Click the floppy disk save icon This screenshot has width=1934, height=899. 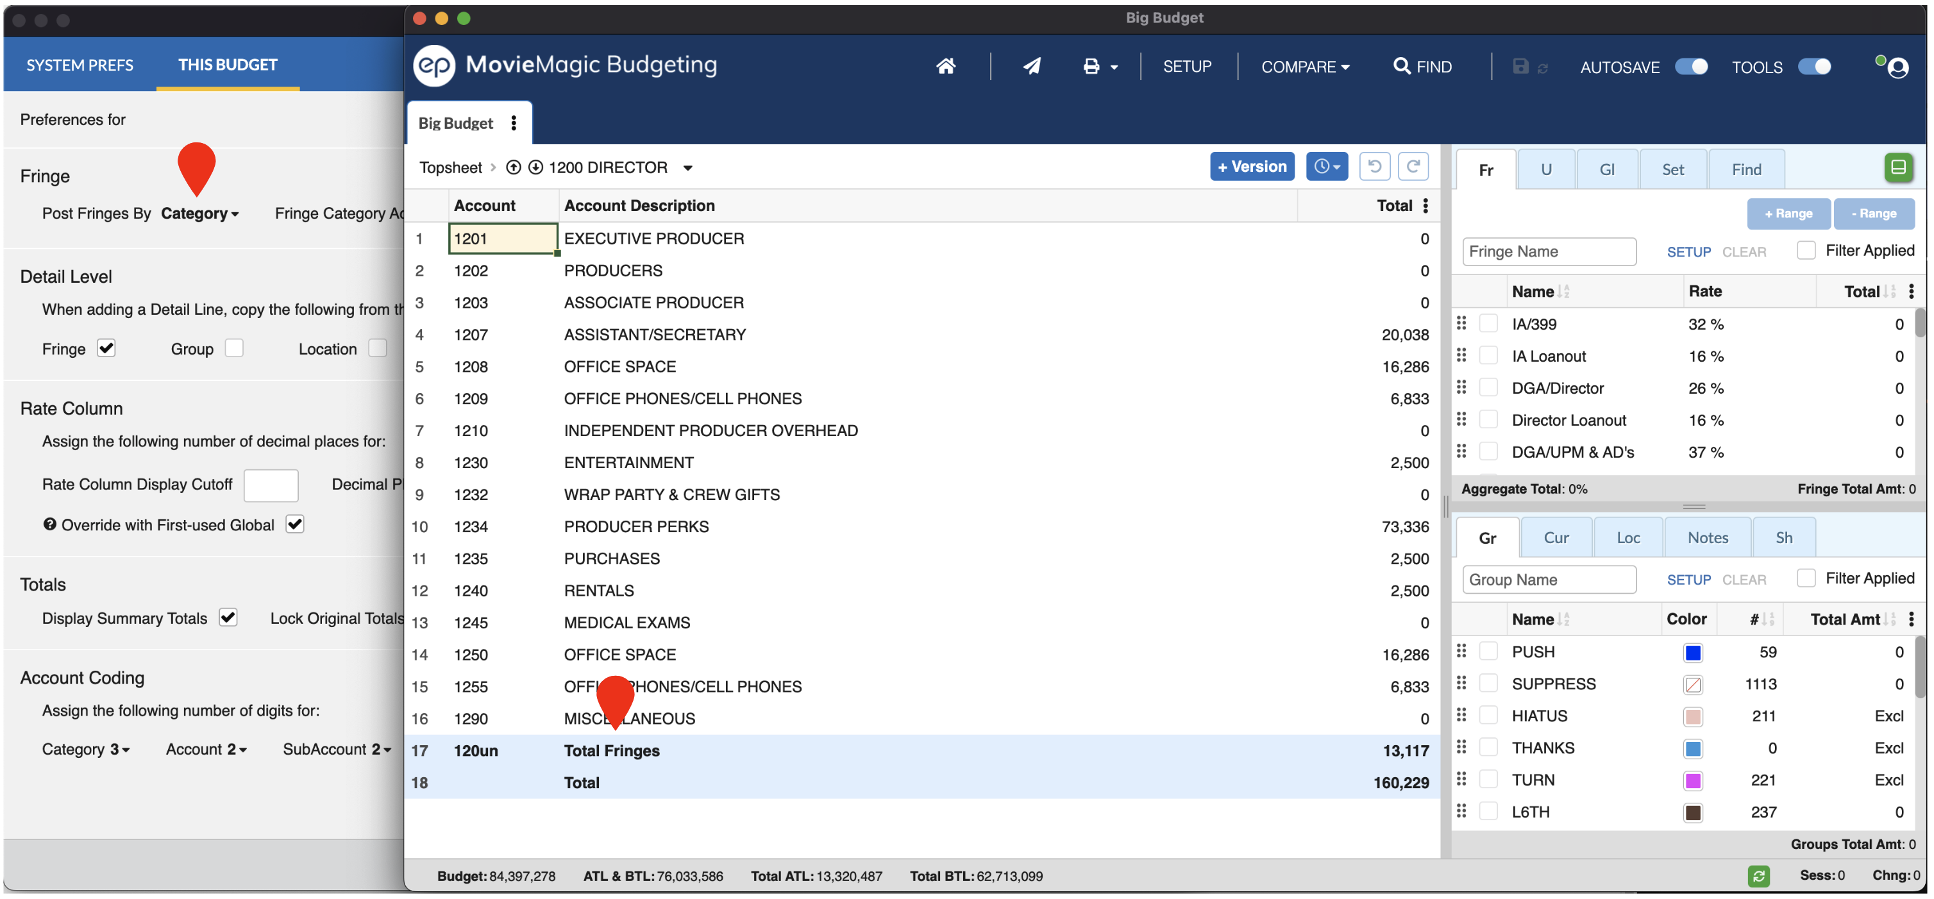[1520, 67]
